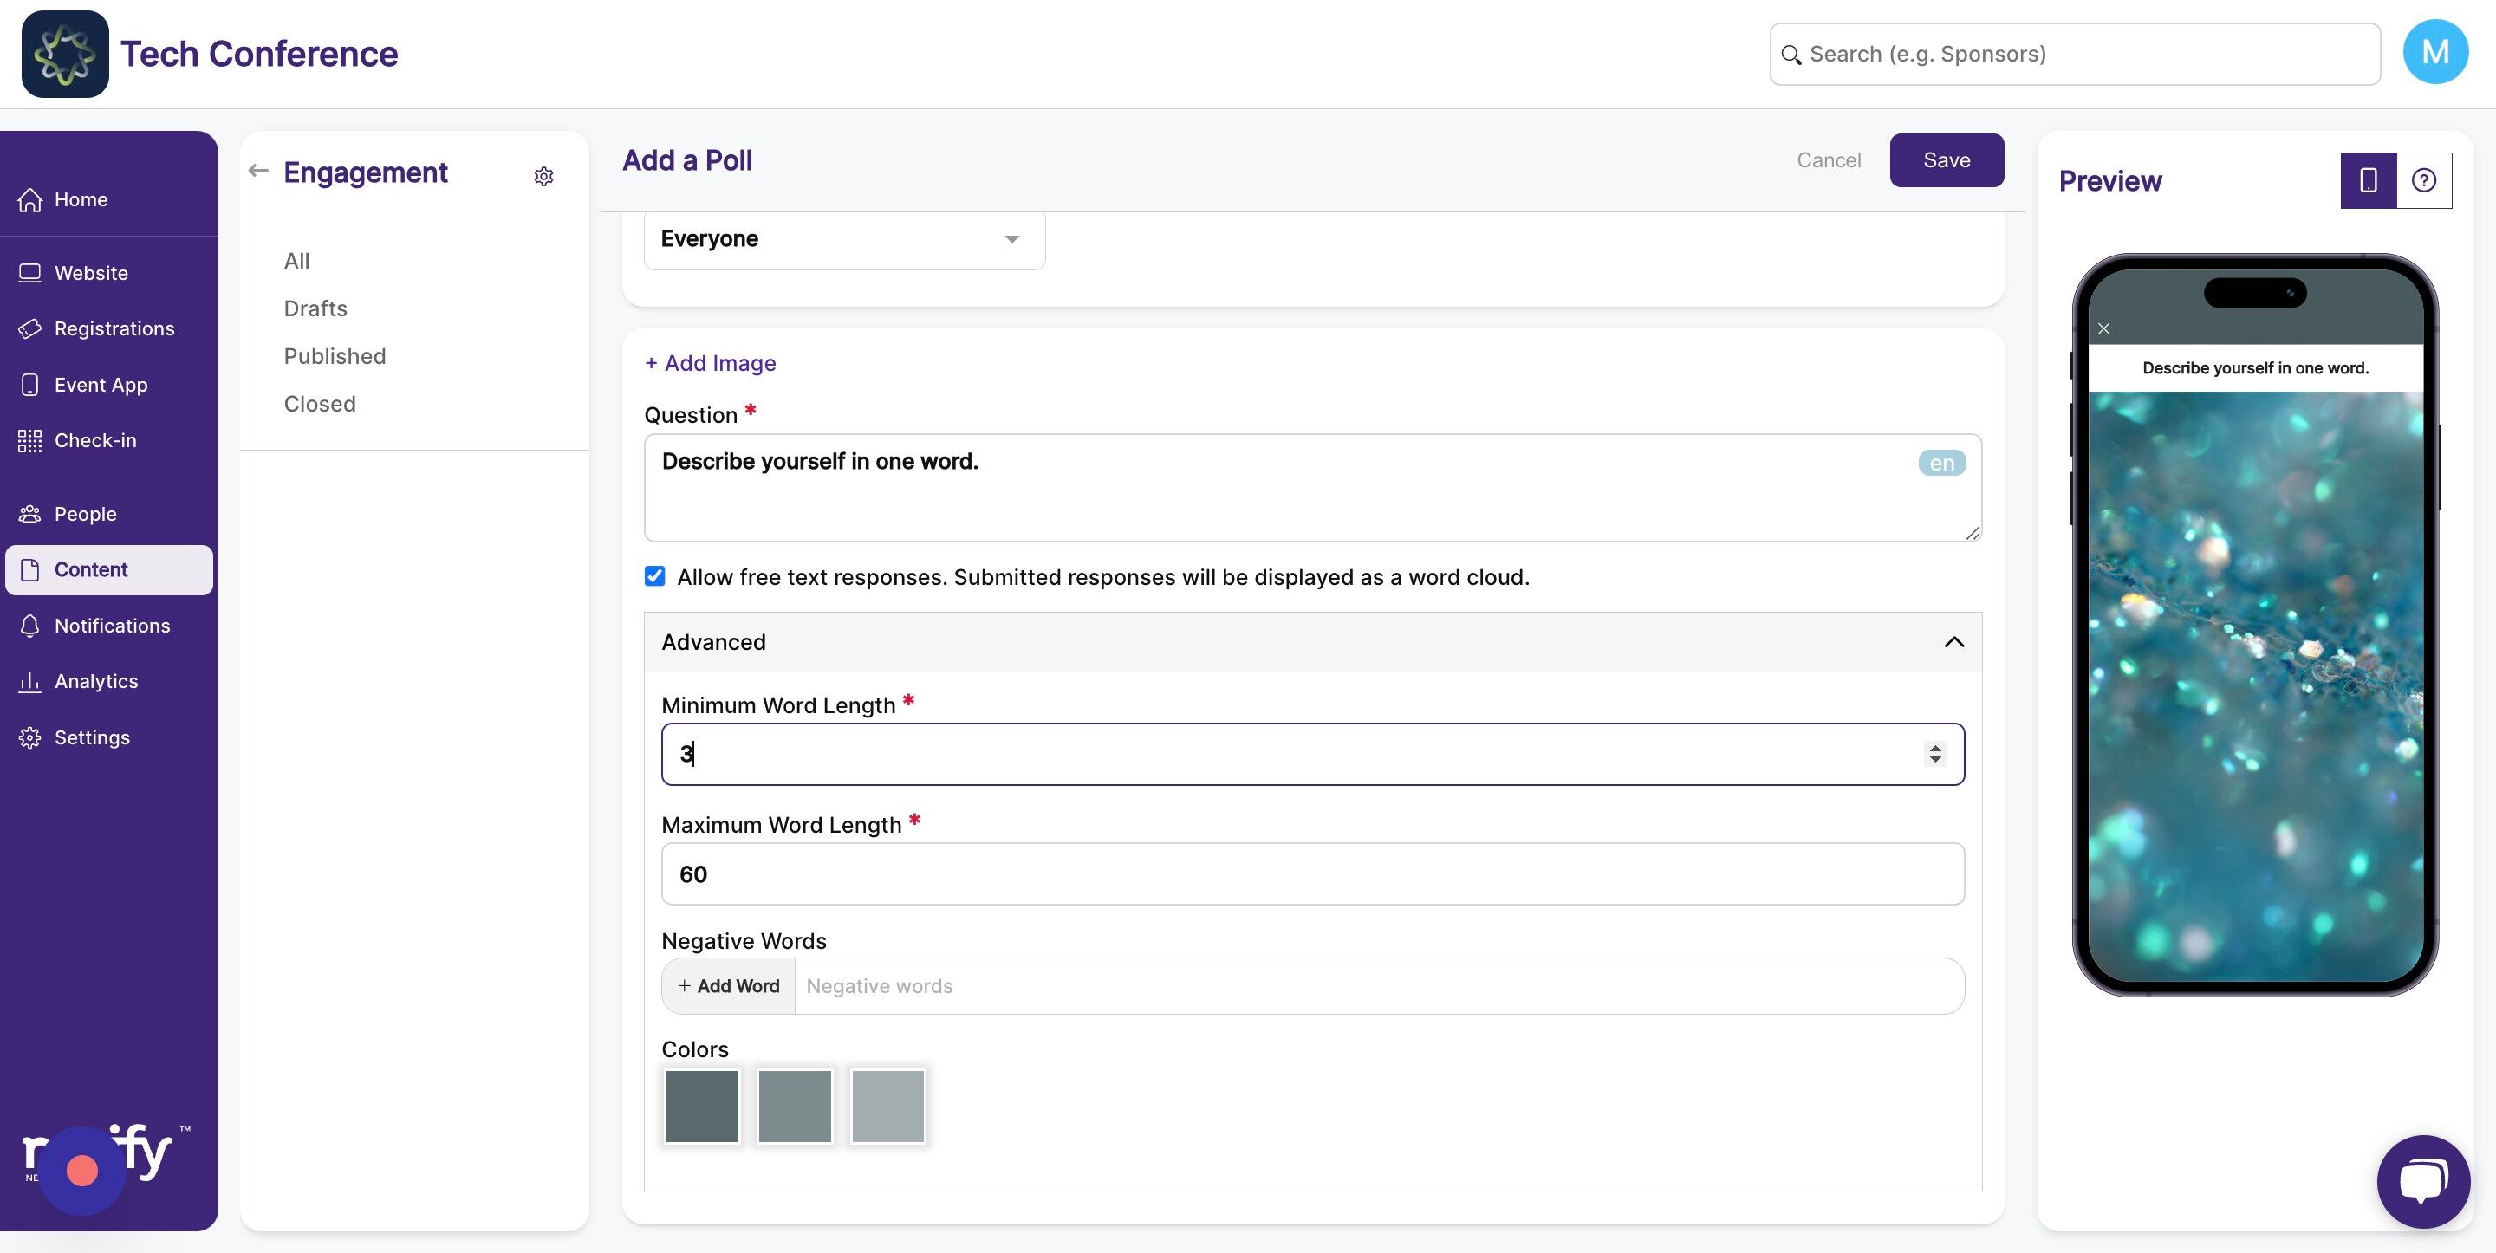Open the Preview help question icon
Screen dimensions: 2496x1253
click(2424, 180)
